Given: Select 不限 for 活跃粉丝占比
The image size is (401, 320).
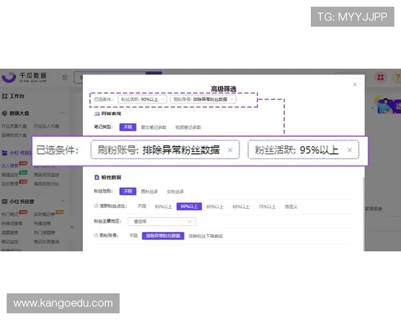Looking at the screenshot, I should tap(142, 206).
